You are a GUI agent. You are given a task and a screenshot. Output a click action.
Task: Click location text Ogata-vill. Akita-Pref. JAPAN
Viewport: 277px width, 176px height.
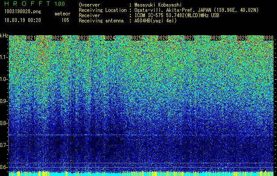[x=173, y=10]
